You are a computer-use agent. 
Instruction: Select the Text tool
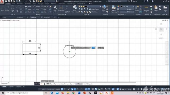tap(55, 8)
